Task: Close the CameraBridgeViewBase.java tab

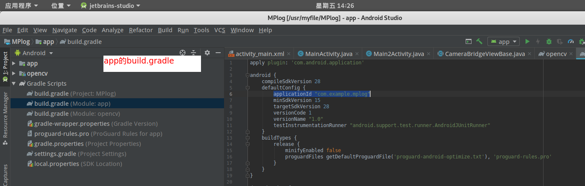Action: click(530, 54)
